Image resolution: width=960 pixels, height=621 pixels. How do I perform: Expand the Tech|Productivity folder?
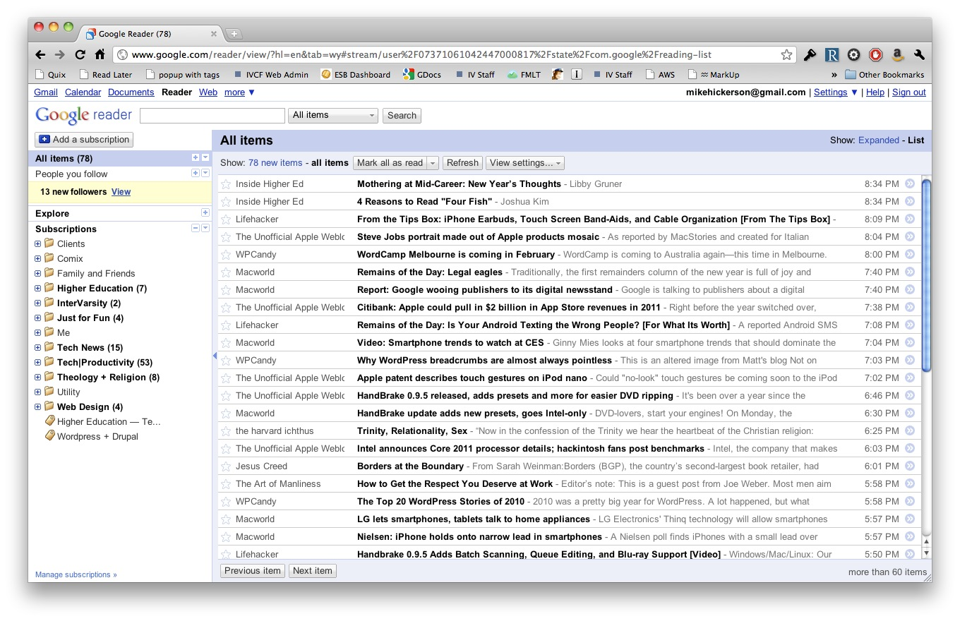pyautogui.click(x=38, y=363)
